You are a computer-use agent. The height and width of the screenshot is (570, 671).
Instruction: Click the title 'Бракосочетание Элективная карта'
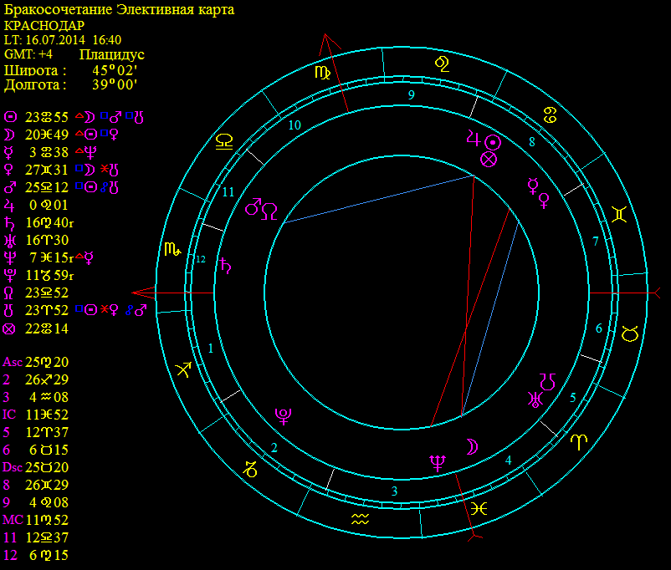tap(119, 9)
